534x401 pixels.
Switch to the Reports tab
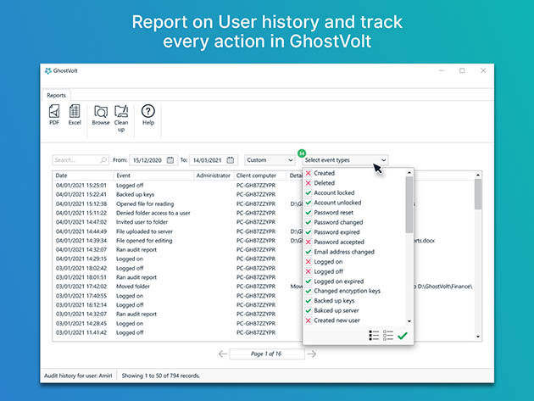pyautogui.click(x=56, y=96)
